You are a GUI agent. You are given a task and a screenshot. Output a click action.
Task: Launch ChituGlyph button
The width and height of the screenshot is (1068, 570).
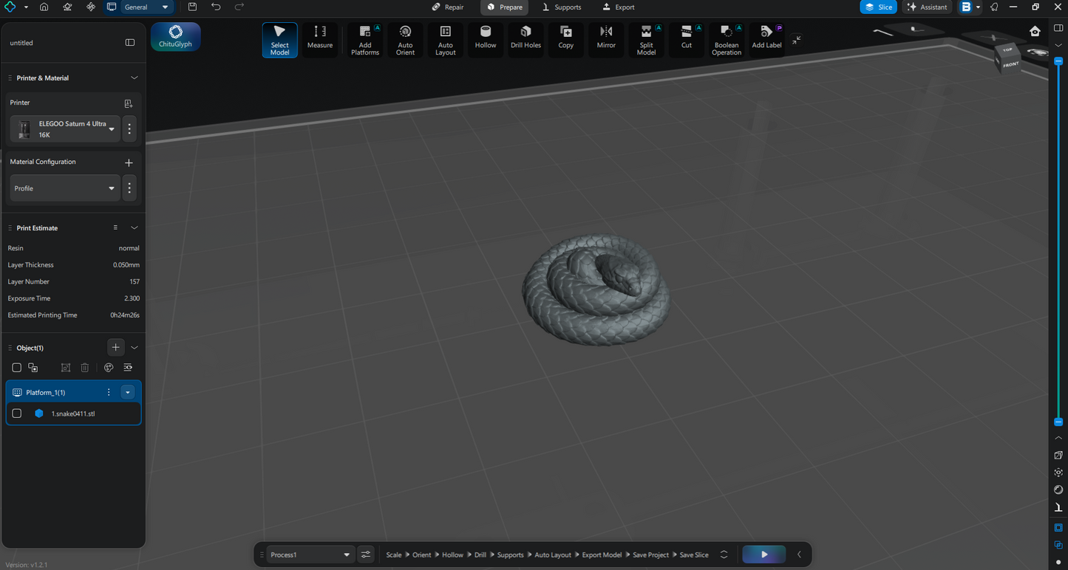point(175,36)
